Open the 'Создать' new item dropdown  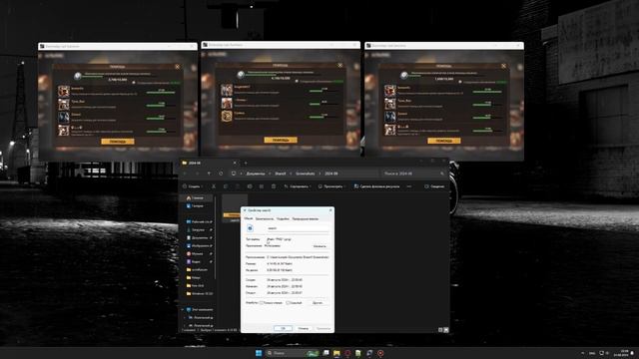[x=192, y=186]
